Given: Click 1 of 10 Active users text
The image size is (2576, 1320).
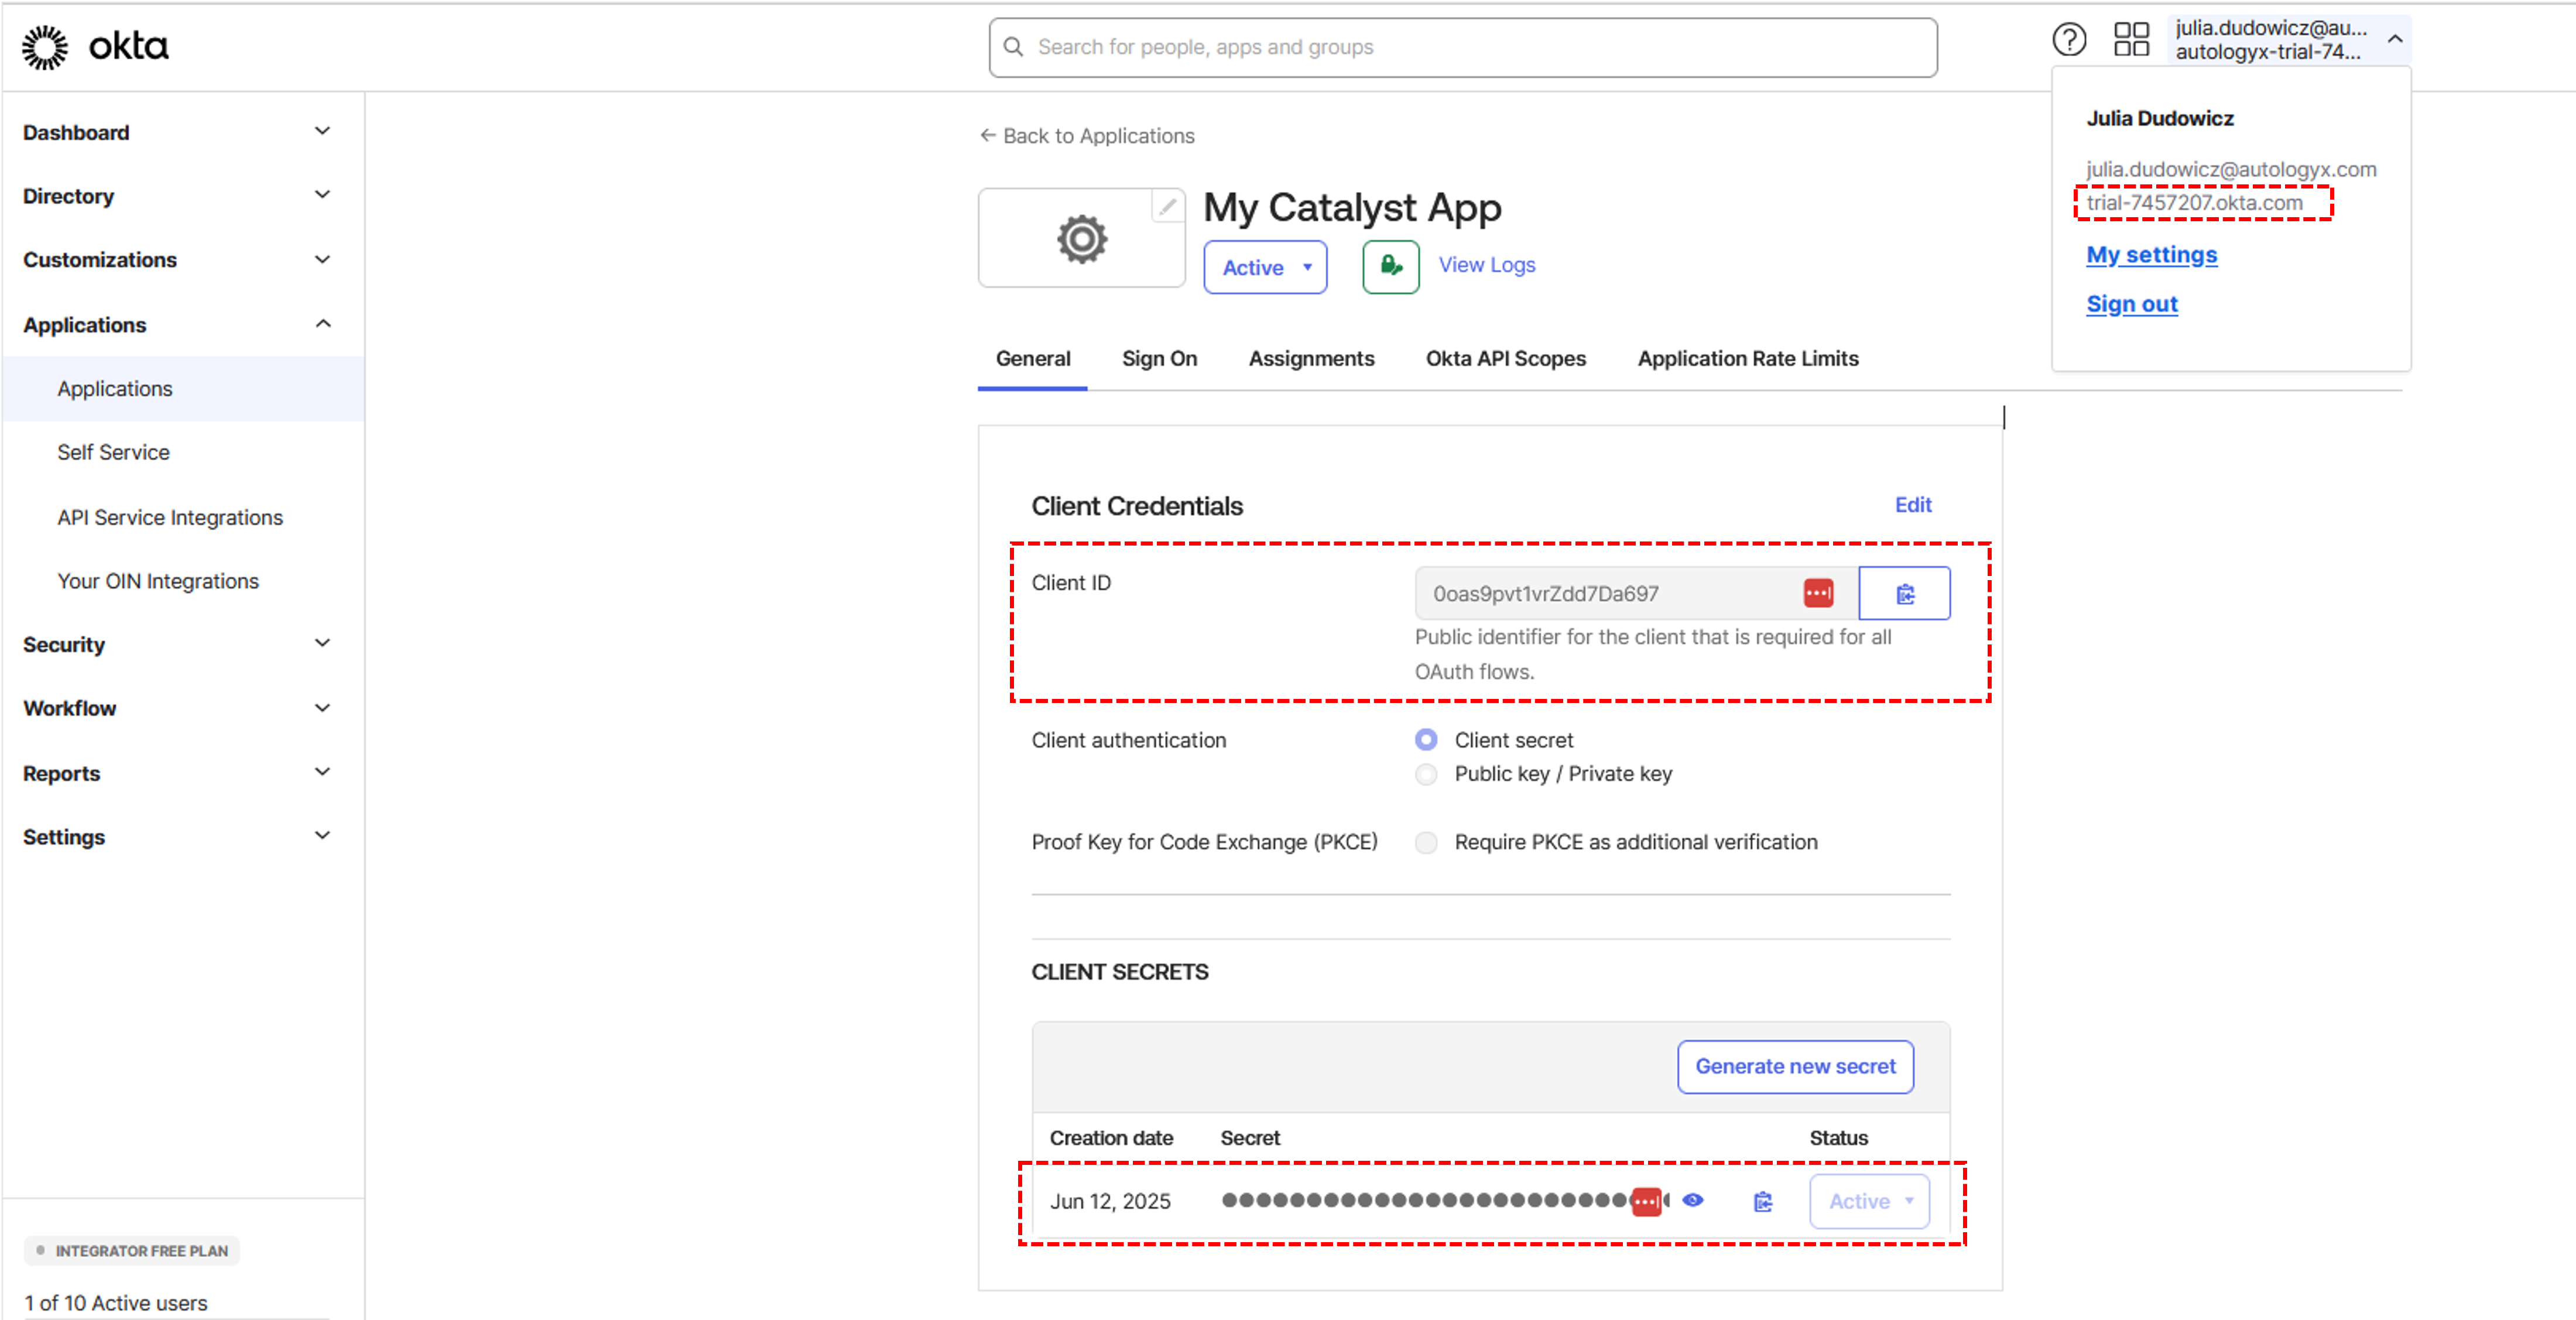Looking at the screenshot, I should (x=116, y=1302).
